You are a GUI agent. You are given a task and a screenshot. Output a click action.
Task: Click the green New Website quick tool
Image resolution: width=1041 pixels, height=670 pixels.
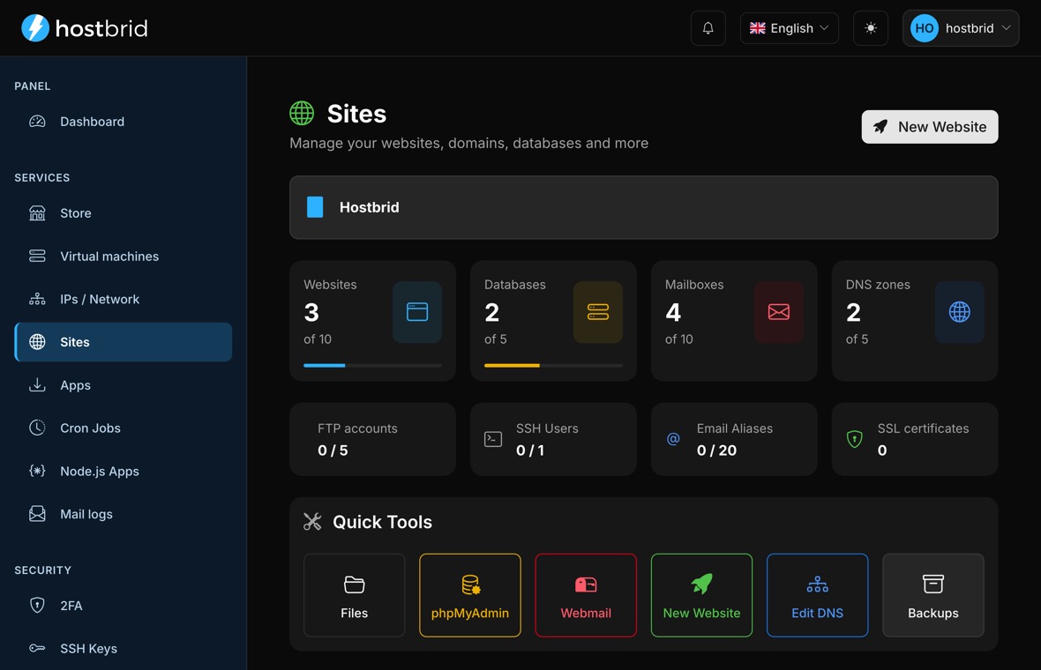coord(701,595)
